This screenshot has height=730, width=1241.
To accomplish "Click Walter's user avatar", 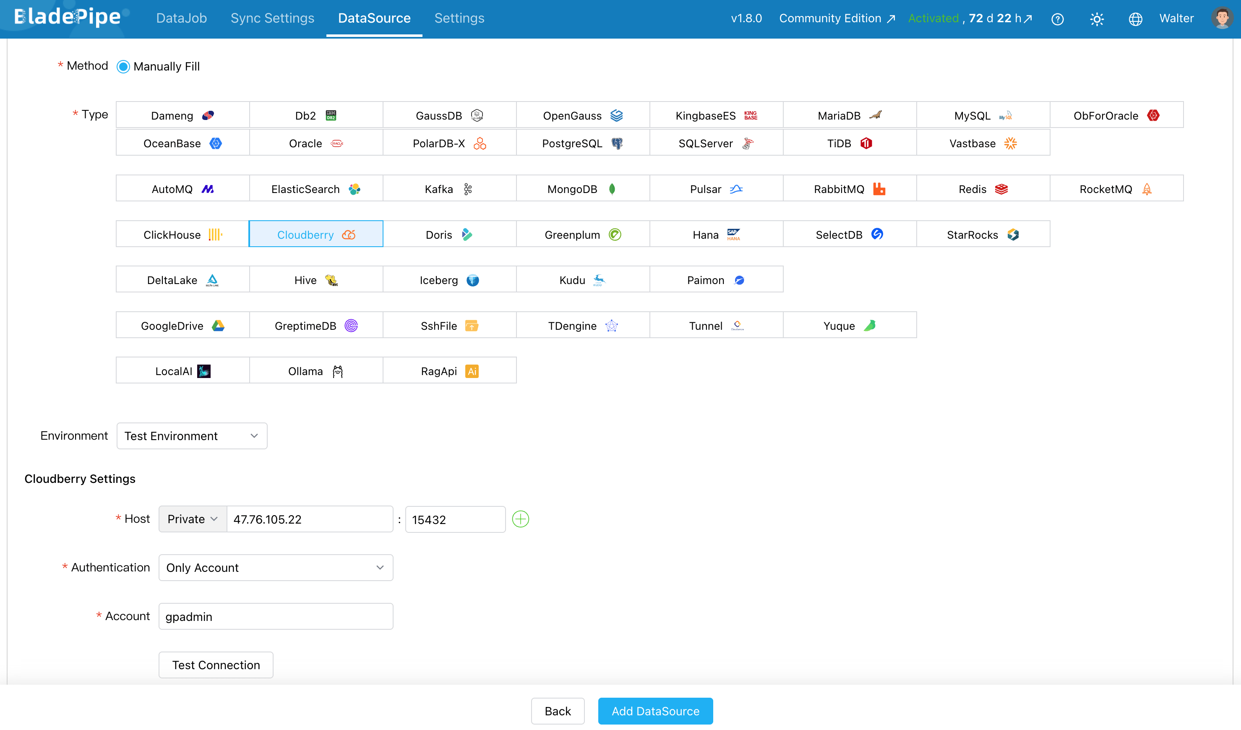I will (x=1222, y=18).
